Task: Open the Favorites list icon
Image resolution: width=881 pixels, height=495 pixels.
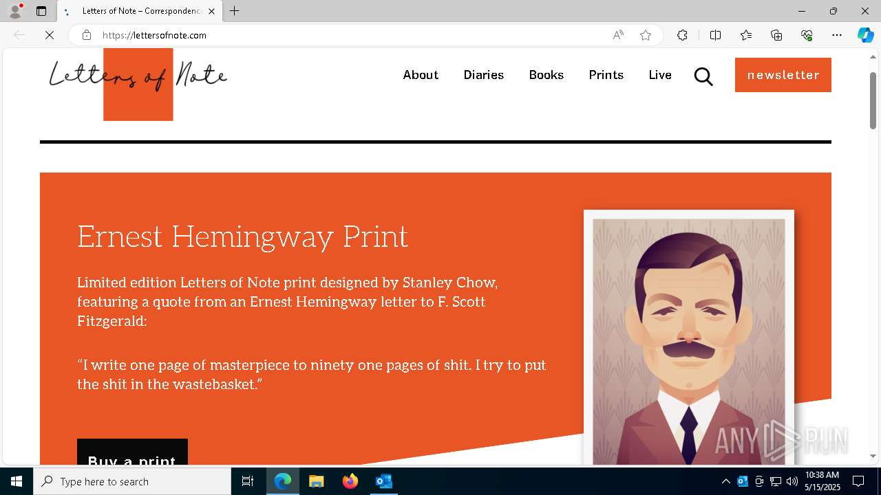Action: point(746,35)
